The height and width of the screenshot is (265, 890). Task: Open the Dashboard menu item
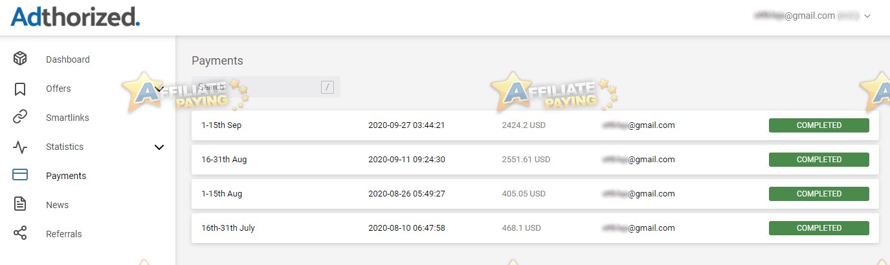(68, 59)
